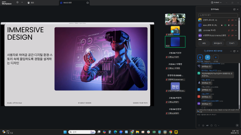Select the 현민 participant tile
The width and height of the screenshot is (241, 135).
click(x=175, y=87)
